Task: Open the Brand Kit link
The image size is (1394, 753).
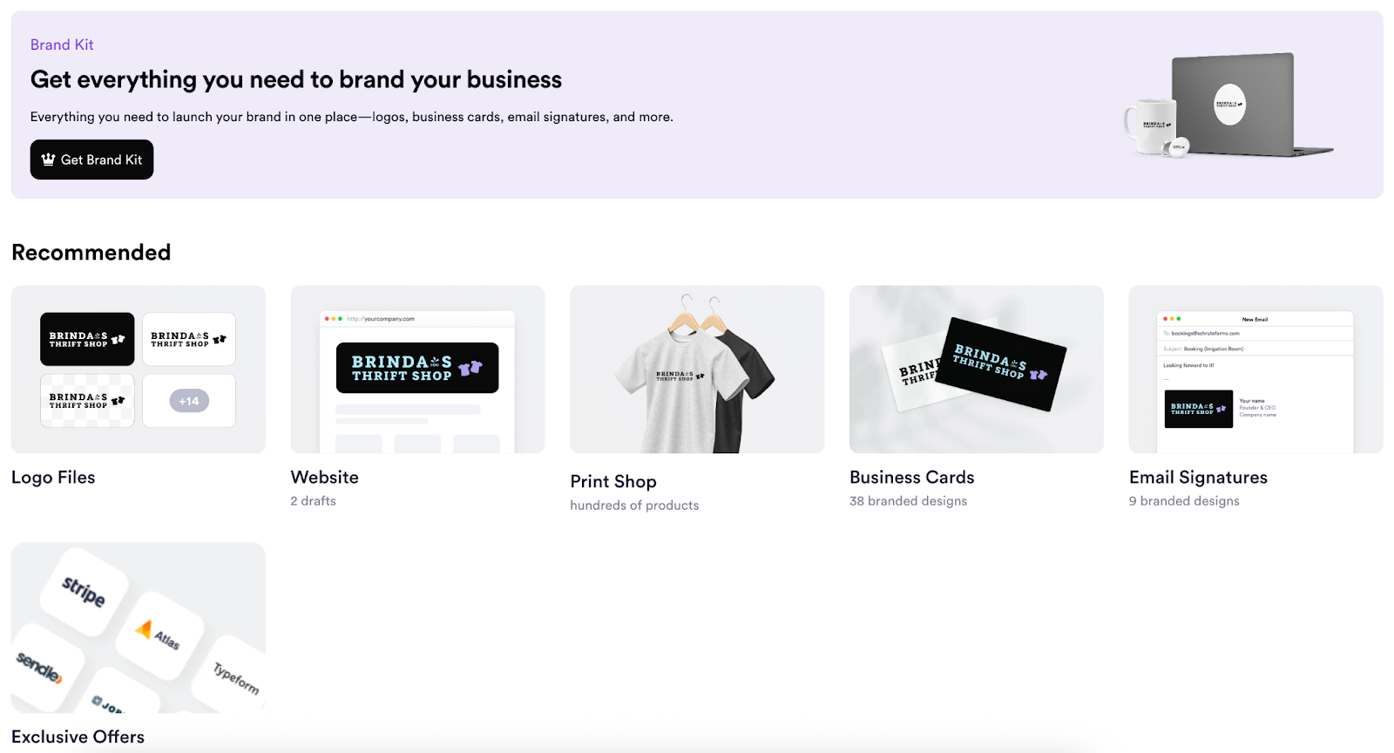Action: pos(61,44)
